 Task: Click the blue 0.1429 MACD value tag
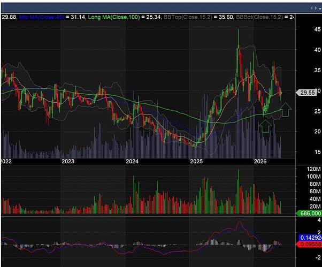click(310, 238)
